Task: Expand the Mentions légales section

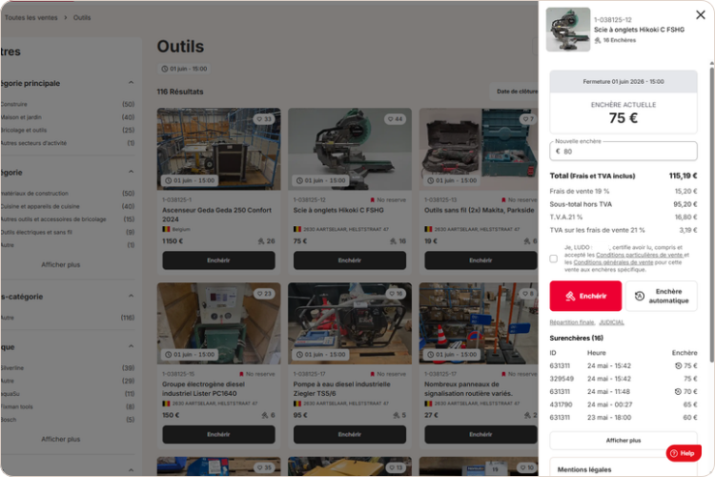Action: [x=623, y=469]
